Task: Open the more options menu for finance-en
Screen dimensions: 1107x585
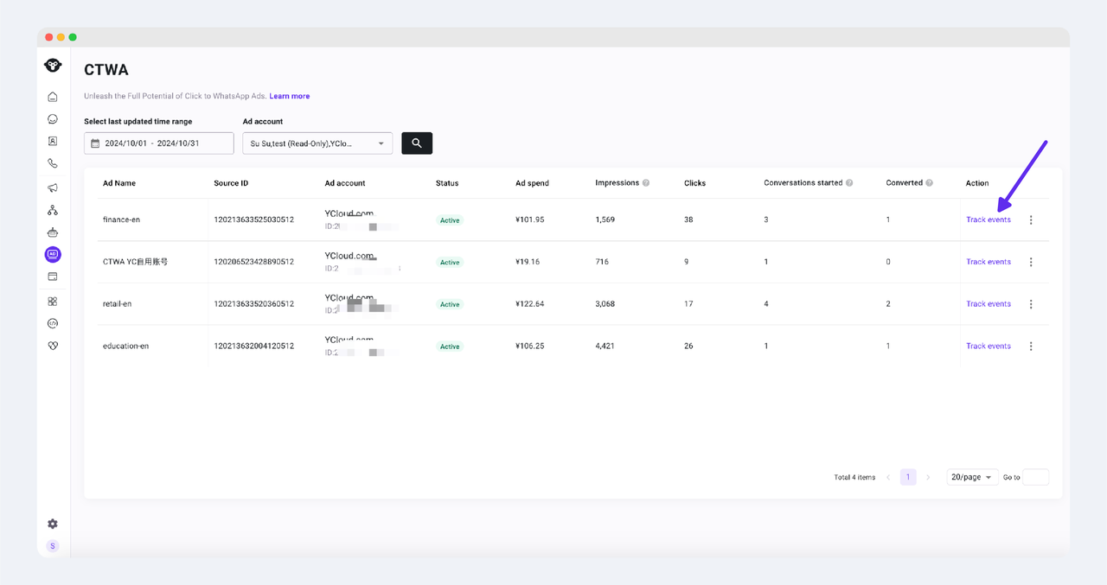Action: pos(1031,220)
